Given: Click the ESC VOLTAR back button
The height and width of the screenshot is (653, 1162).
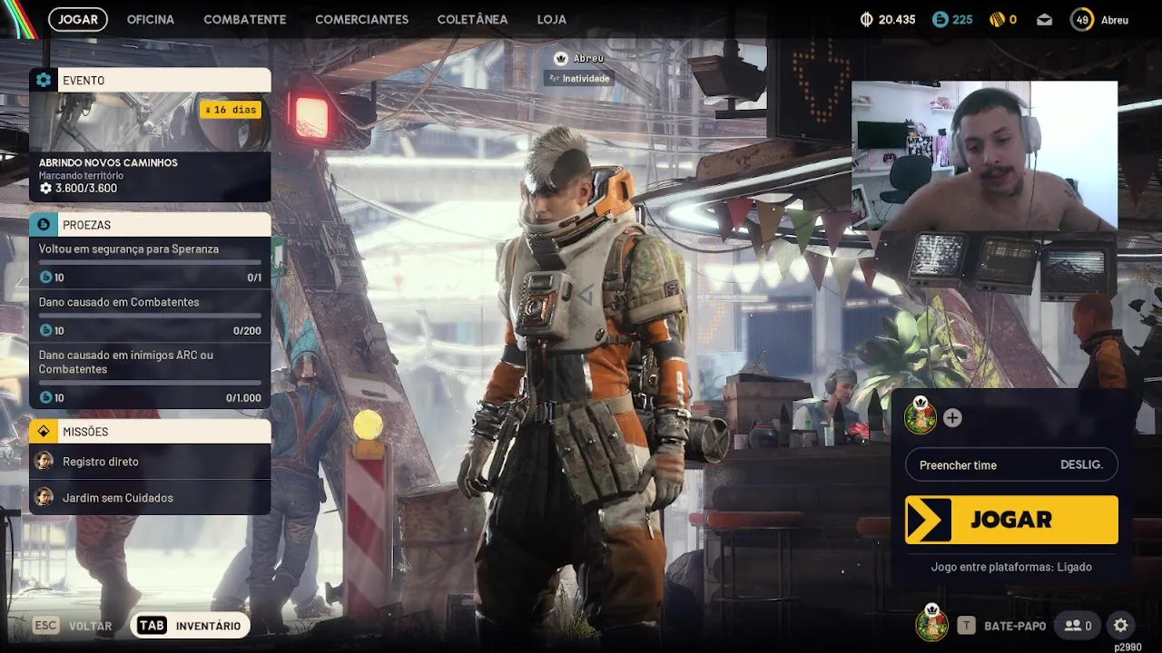Looking at the screenshot, I should [73, 626].
